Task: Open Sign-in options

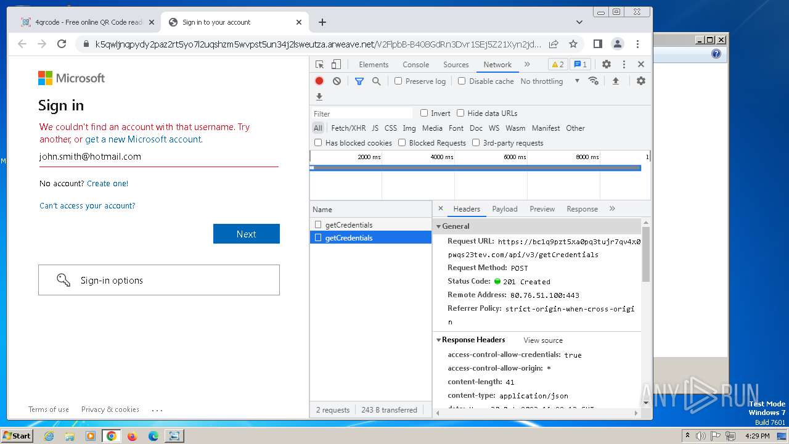Action: coord(159,280)
